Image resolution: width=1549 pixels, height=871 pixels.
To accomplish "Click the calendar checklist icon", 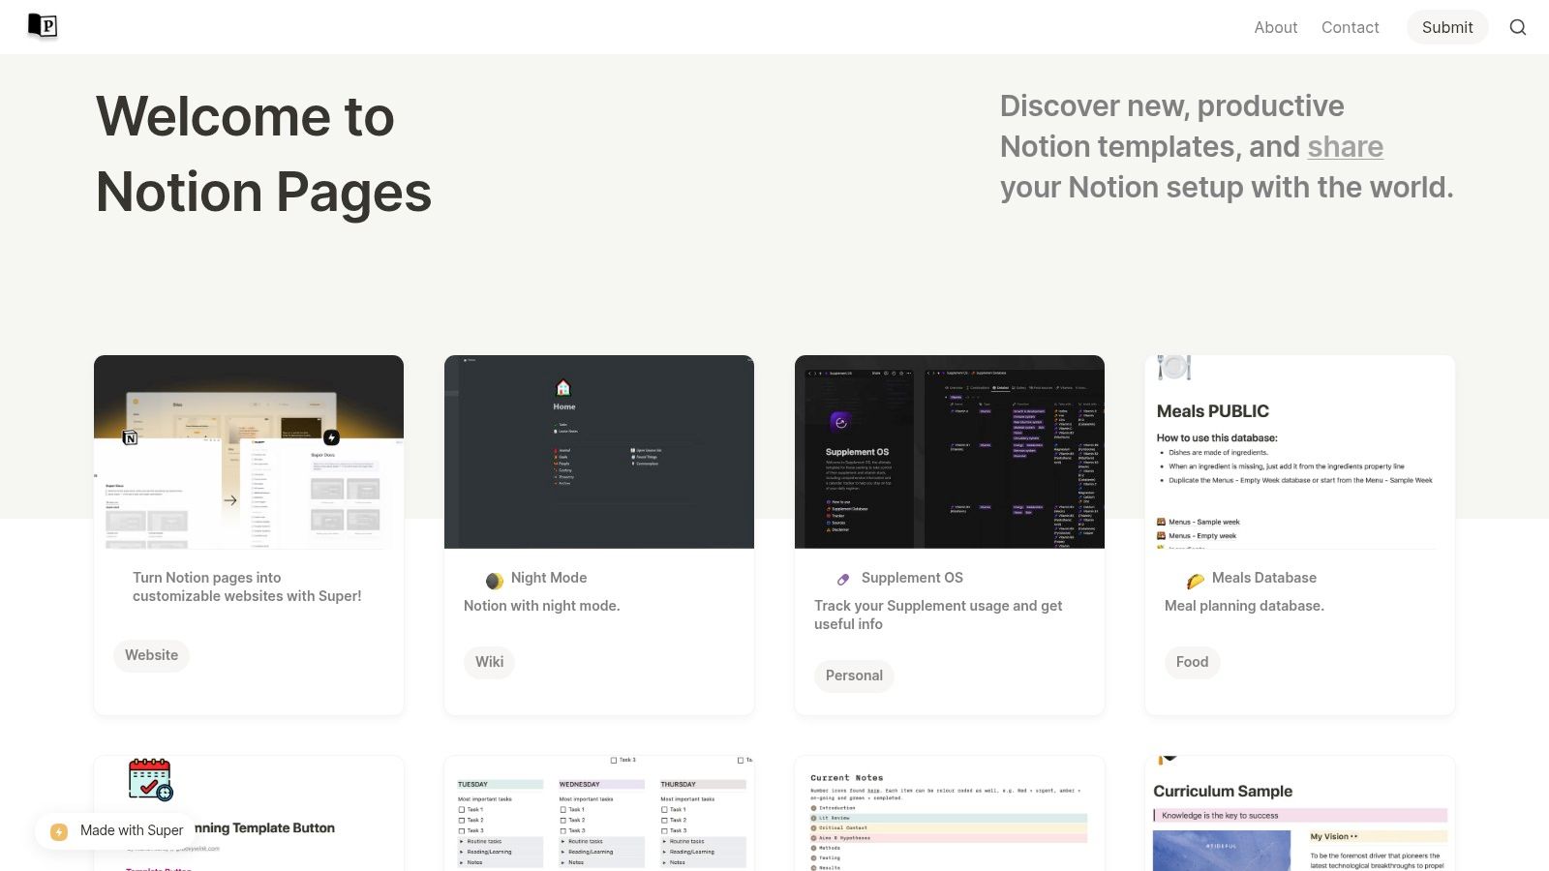I will point(150,780).
